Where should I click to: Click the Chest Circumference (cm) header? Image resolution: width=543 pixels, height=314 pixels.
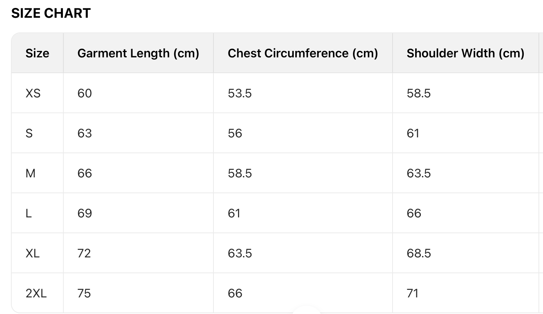302,53
